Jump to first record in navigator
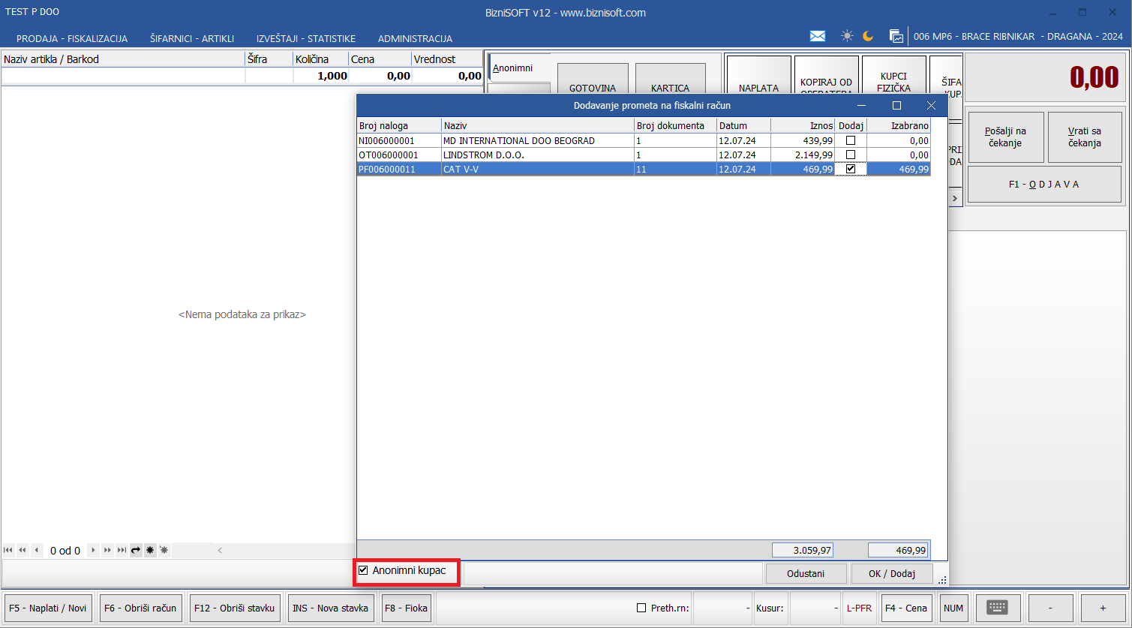 (x=8, y=551)
